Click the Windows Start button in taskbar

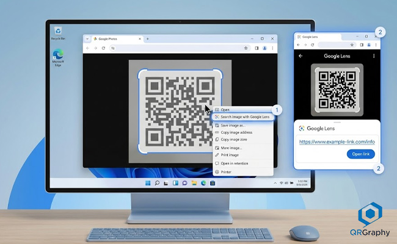[x=148, y=183]
